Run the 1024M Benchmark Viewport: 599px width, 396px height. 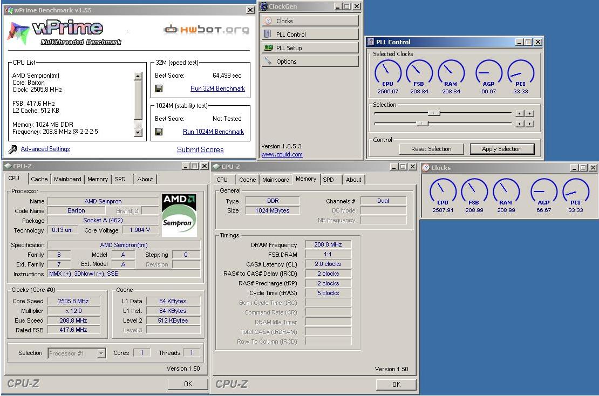click(213, 132)
